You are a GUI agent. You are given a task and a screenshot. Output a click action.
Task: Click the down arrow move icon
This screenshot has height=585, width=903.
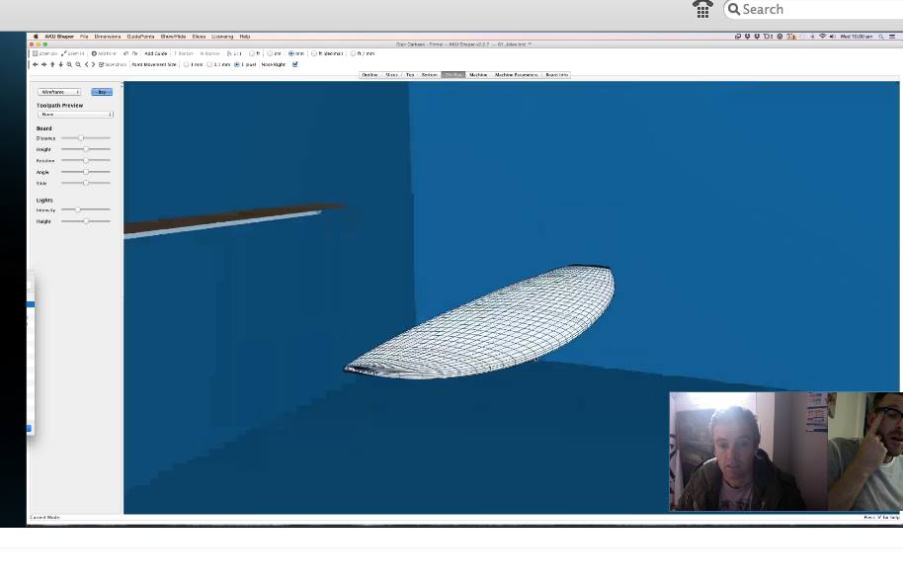(x=60, y=64)
